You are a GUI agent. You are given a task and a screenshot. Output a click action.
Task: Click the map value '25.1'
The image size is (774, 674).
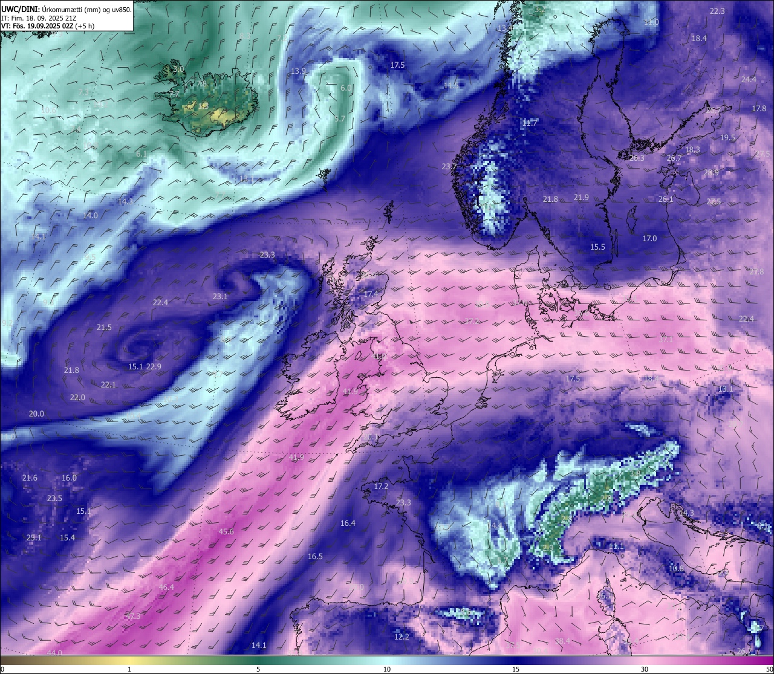pyautogui.click(x=34, y=537)
